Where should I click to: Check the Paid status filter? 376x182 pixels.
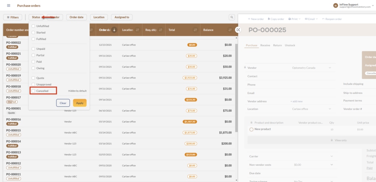[x=33, y=62]
